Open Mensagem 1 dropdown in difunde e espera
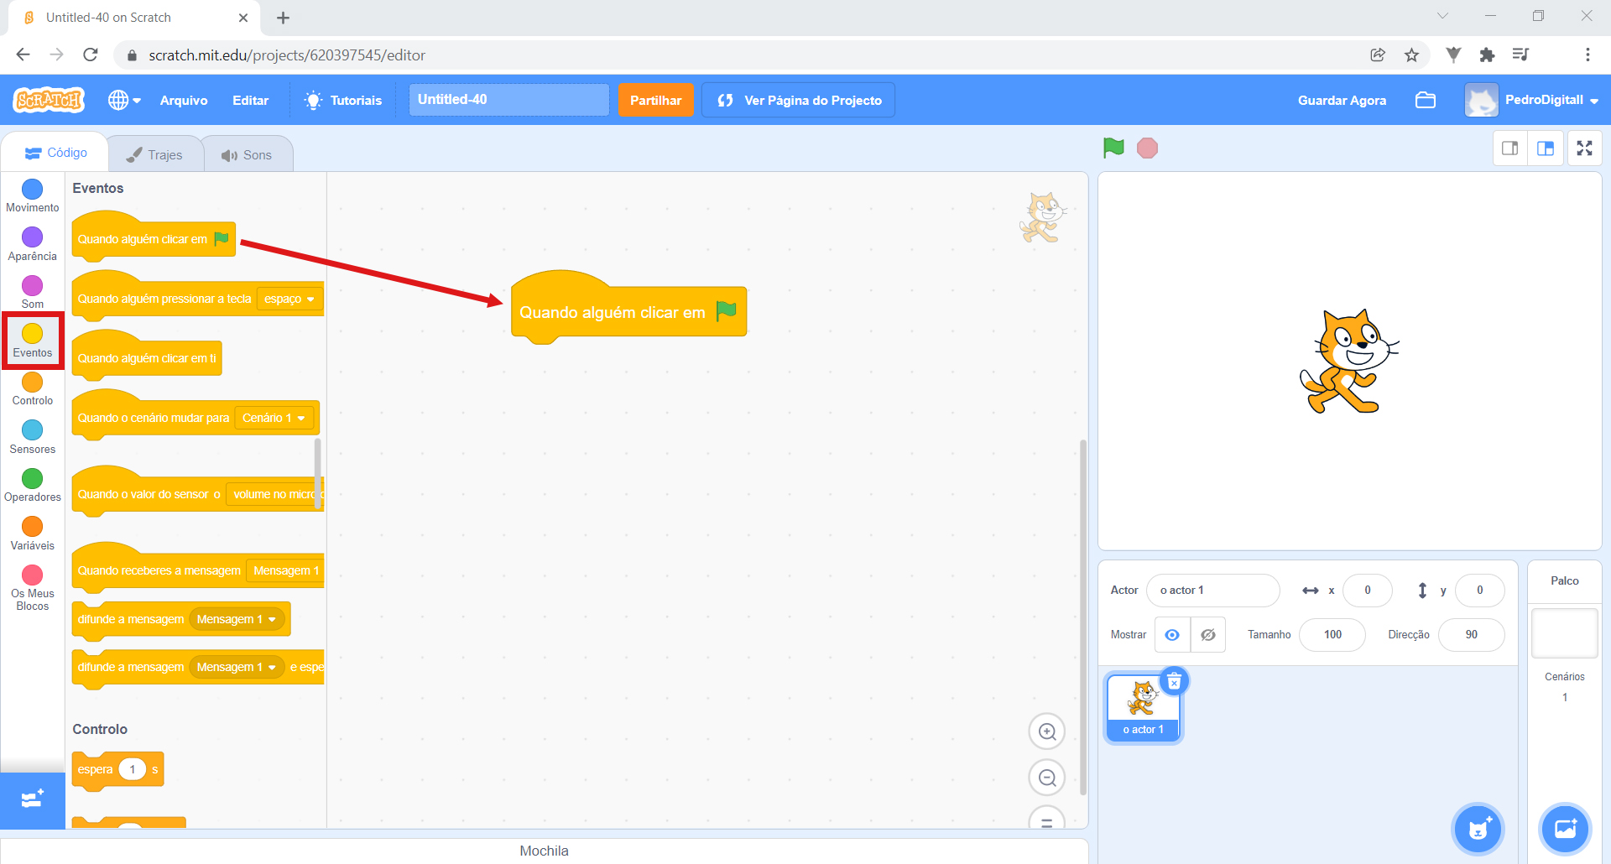 tap(237, 667)
